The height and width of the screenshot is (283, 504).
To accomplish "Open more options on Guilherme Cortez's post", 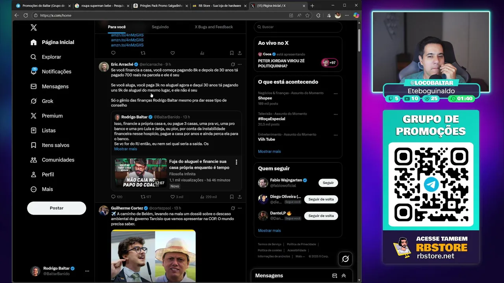I will coord(239,208).
